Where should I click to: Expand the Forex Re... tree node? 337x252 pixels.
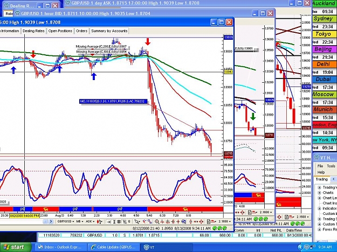point(319,229)
